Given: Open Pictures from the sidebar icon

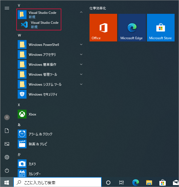Looking at the screenshot, I should click(x=7, y=144).
